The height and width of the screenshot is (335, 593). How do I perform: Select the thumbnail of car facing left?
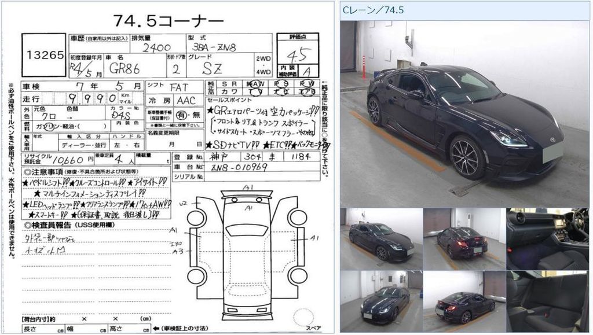tap(381, 301)
